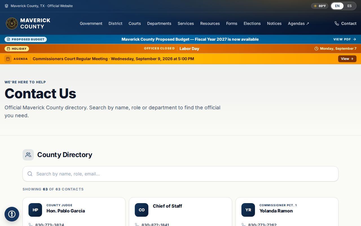Screen dimensions: 361x226
Task: Go to the Contact page link
Action: [x=345, y=23]
